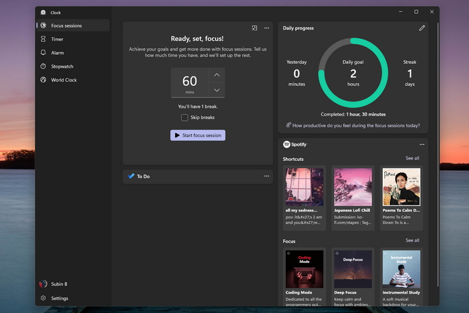Go to the Stopwatch section
Image resolution: width=469 pixels, height=313 pixels.
63,66
